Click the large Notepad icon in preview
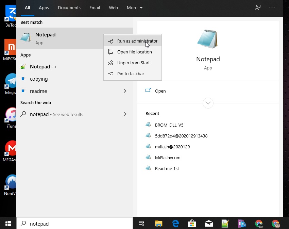Image resolution: width=289 pixels, height=229 pixels. (x=208, y=39)
